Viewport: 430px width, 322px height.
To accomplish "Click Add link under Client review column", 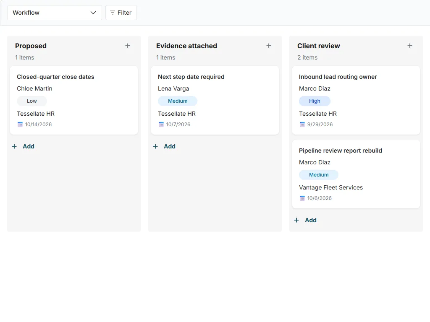I will click(311, 220).
